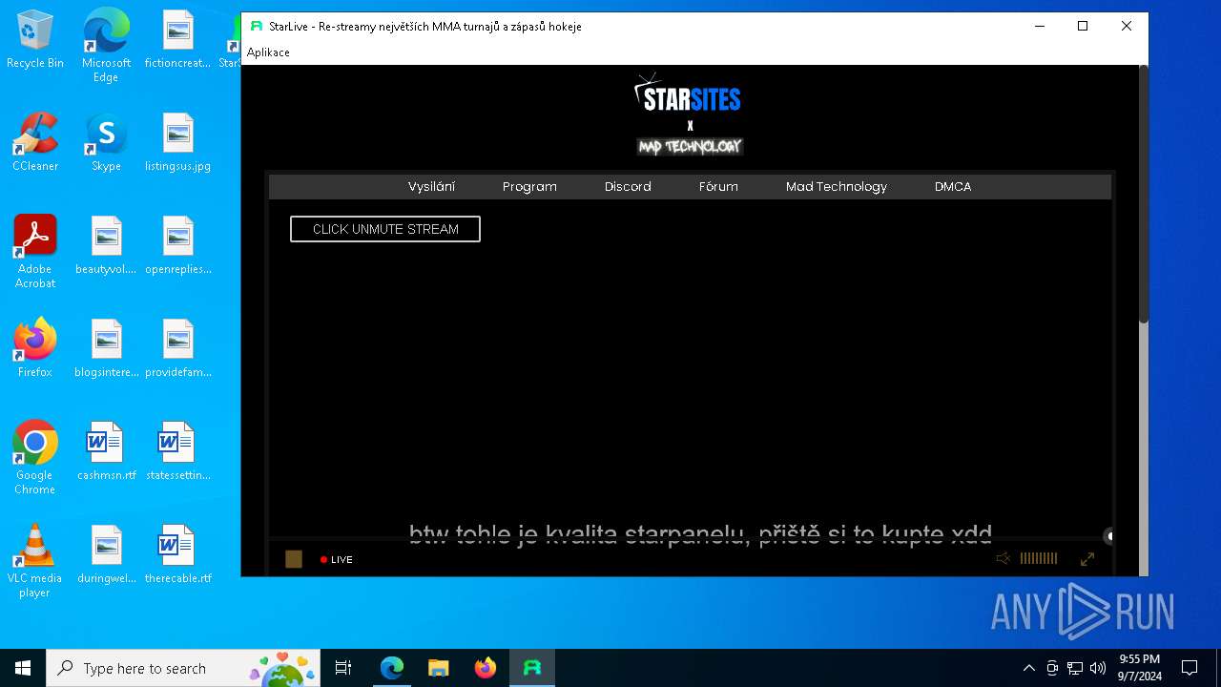Open the taskbar clock and date
Screen dimensions: 1221x687
click(1139, 668)
